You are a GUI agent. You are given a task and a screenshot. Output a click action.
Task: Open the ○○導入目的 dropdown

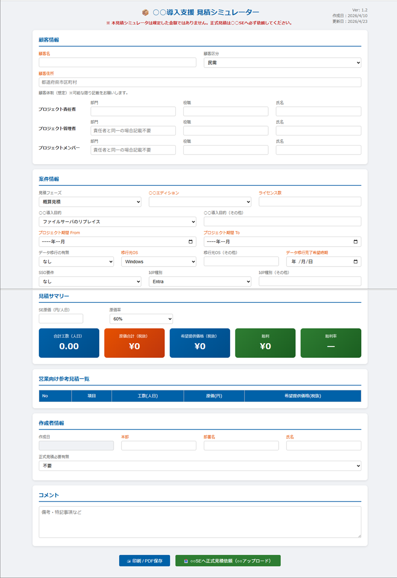tap(117, 222)
